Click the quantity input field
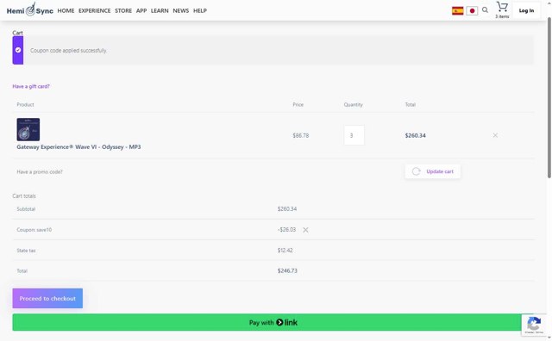The width and height of the screenshot is (552, 341). tap(354, 135)
